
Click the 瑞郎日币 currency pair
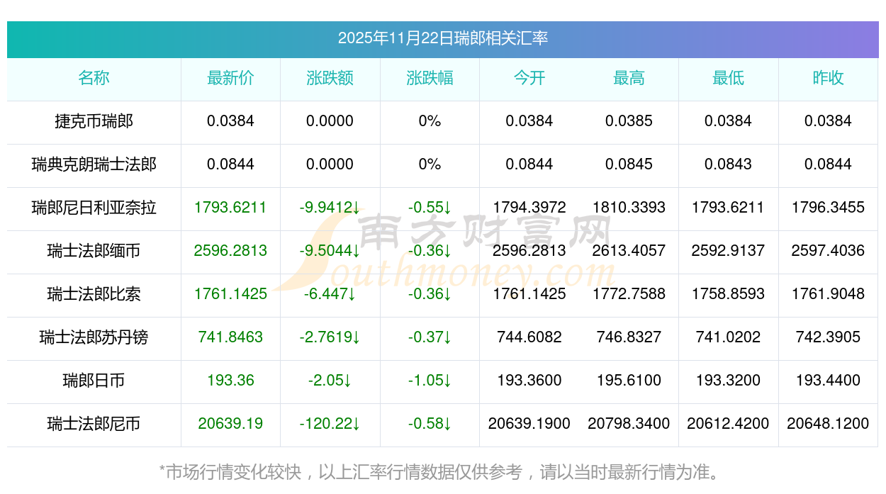[x=94, y=381]
